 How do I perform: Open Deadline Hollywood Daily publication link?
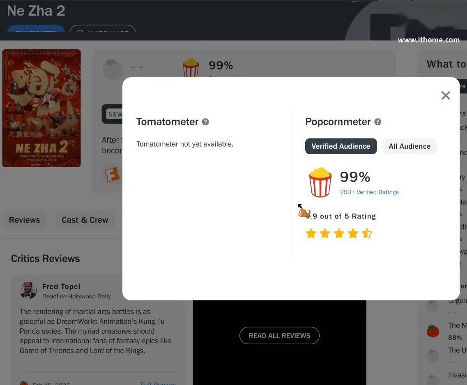[x=76, y=296]
